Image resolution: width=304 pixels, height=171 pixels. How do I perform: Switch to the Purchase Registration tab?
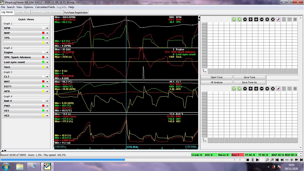(76, 12)
